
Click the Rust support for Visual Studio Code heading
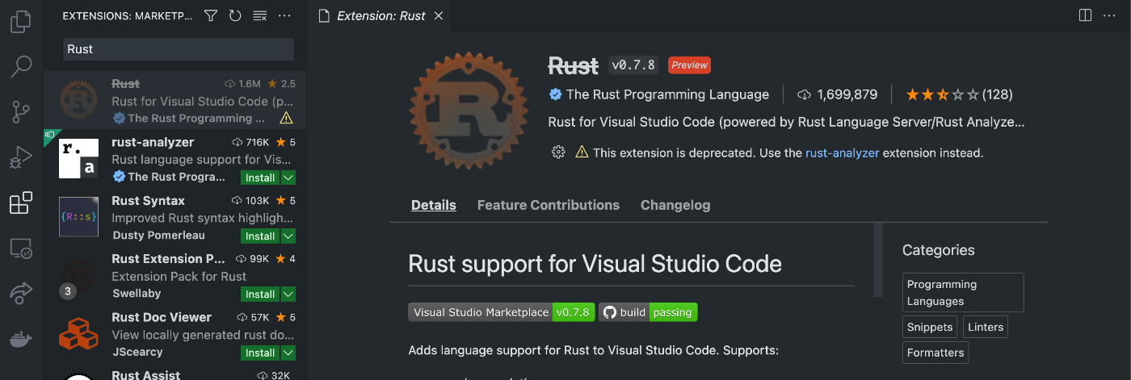(x=595, y=263)
